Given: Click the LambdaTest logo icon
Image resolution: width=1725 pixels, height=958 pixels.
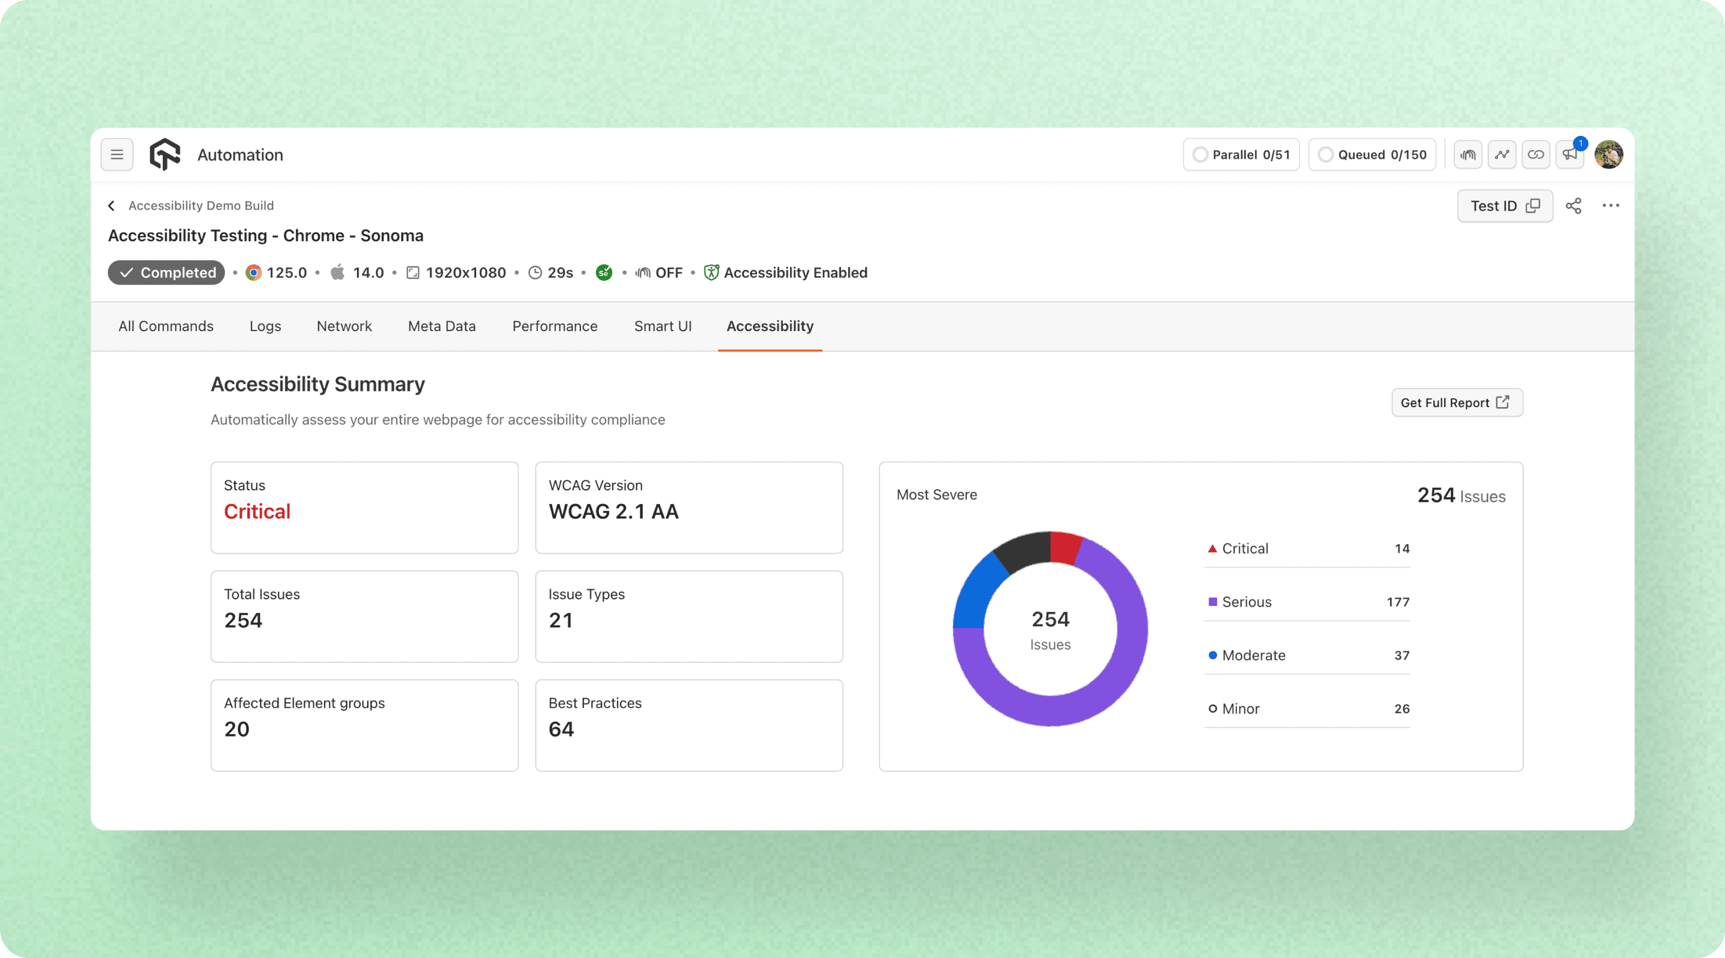Looking at the screenshot, I should pyautogui.click(x=165, y=154).
